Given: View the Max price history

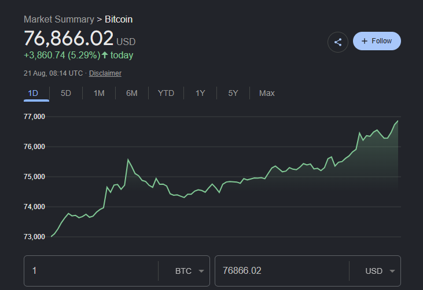Looking at the screenshot, I should click(x=267, y=93).
